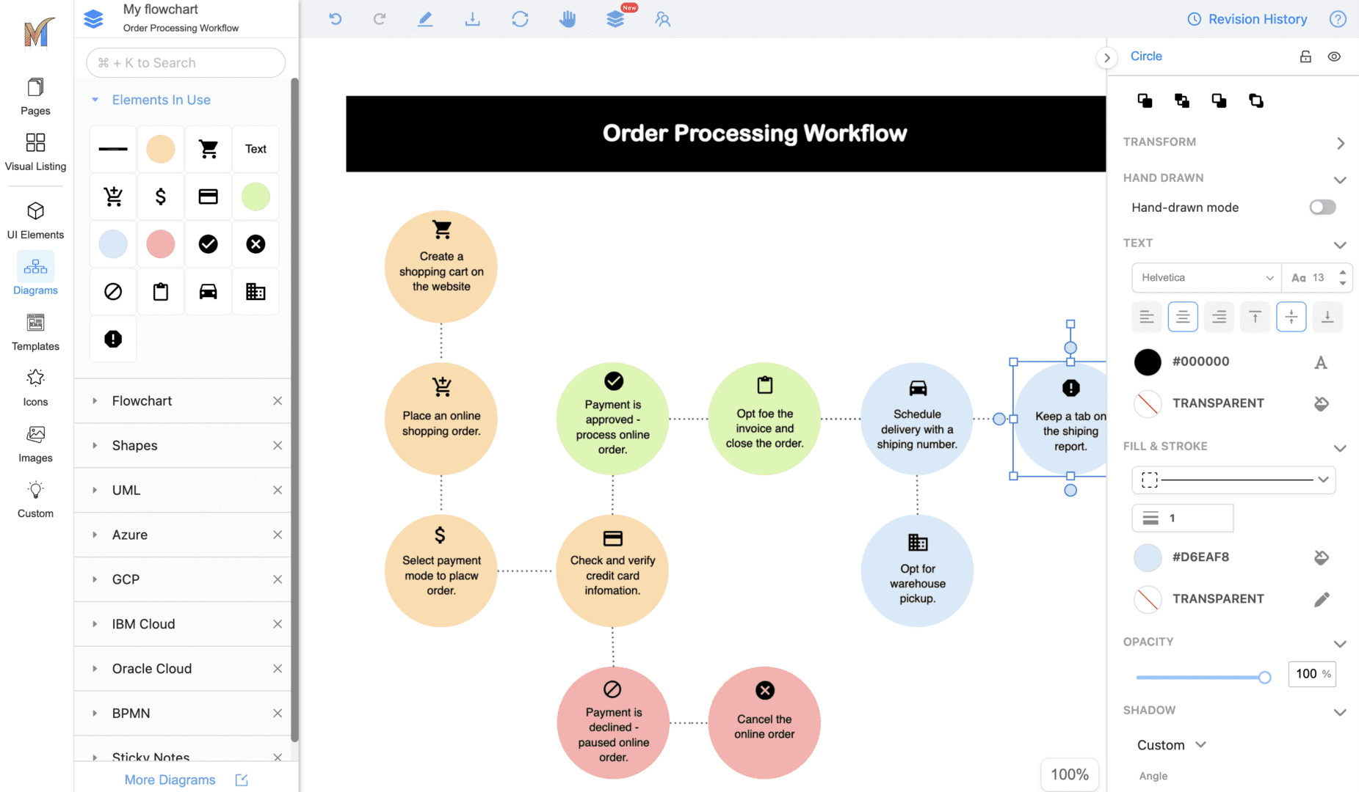Switch to the UI Elements tab
The width and height of the screenshot is (1359, 792).
coord(35,220)
